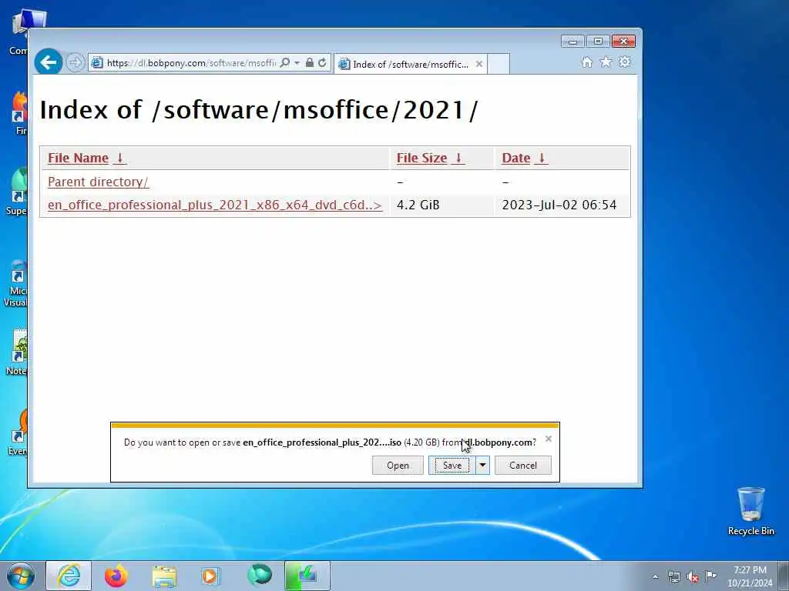Image resolution: width=789 pixels, height=591 pixels.
Task: Dismiss the download notification bar X
Action: (x=549, y=439)
